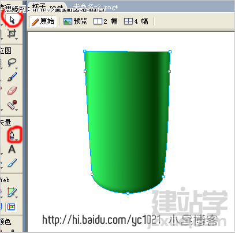
Task: Select the Text tool
Action: [x=12, y=149]
